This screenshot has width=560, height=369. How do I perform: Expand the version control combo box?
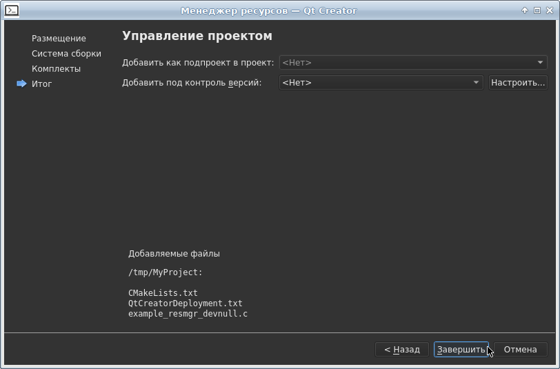380,83
